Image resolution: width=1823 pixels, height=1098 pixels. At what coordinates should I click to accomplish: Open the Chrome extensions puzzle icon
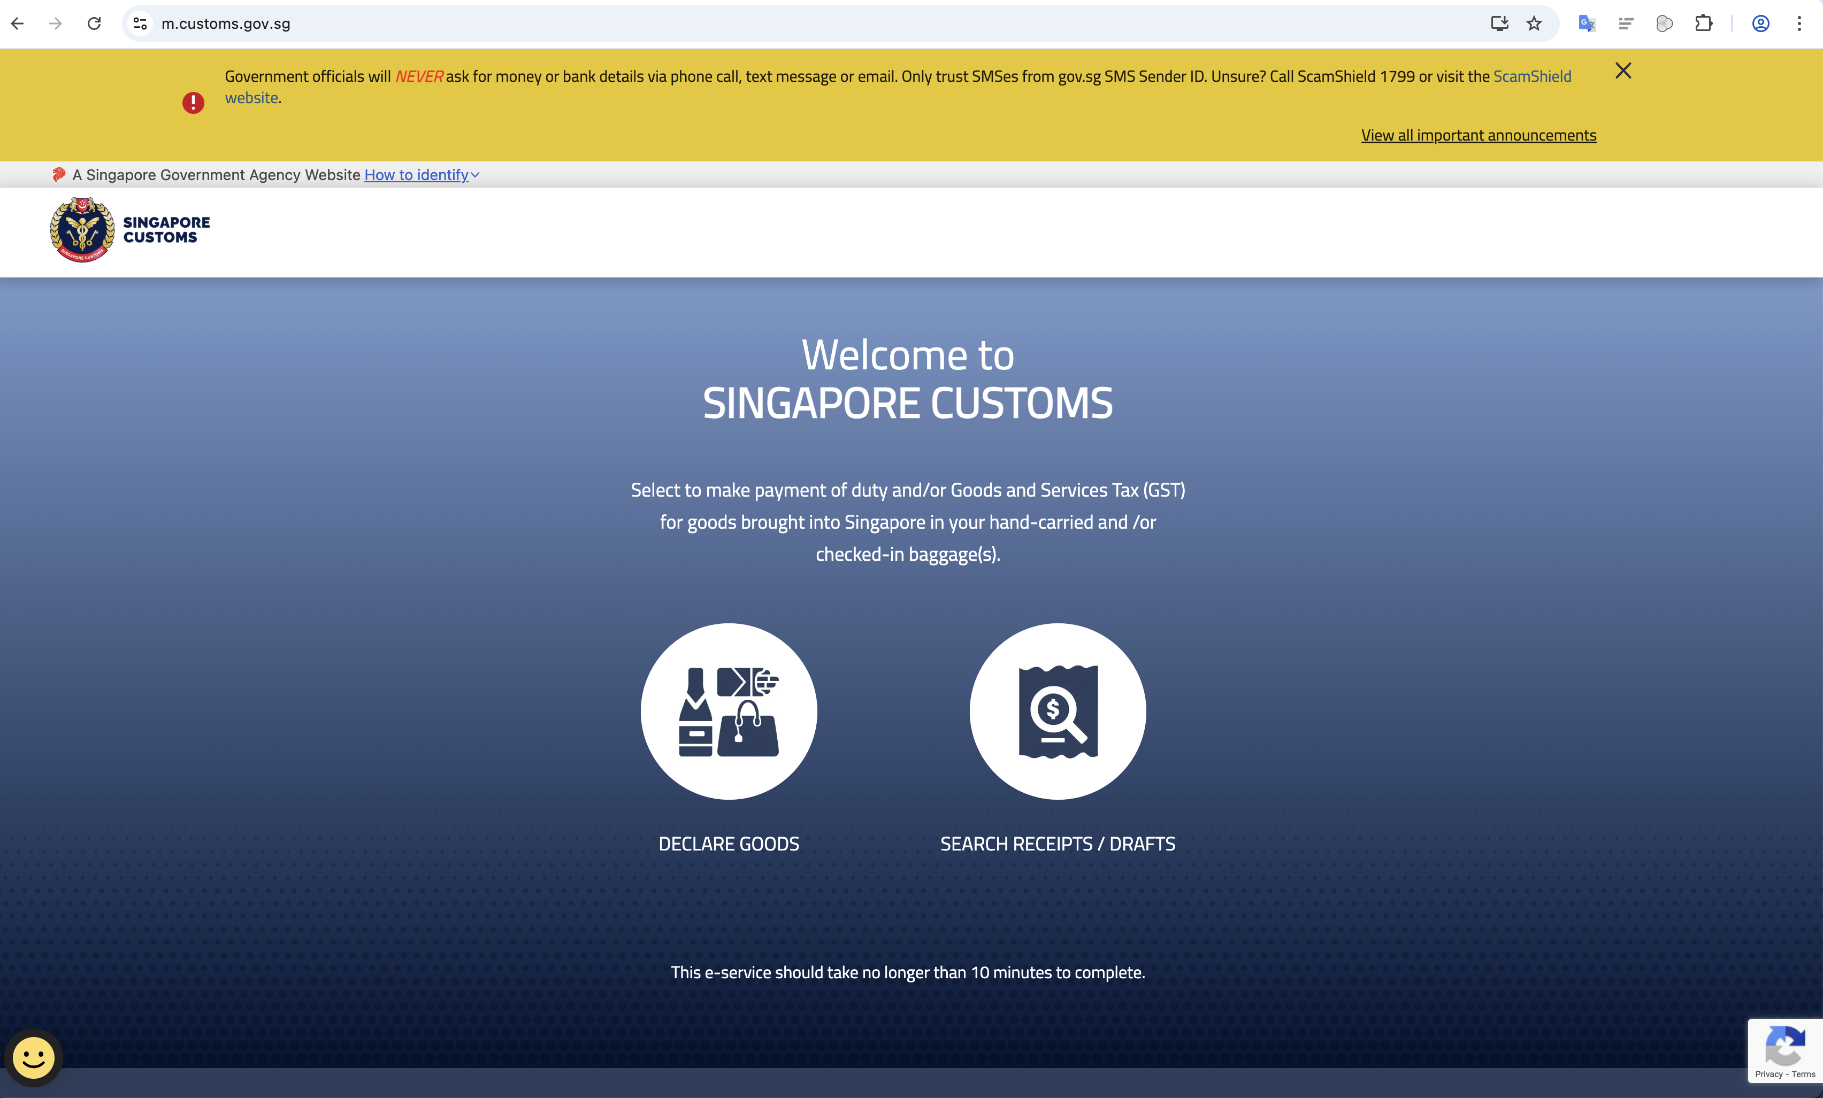tap(1704, 23)
